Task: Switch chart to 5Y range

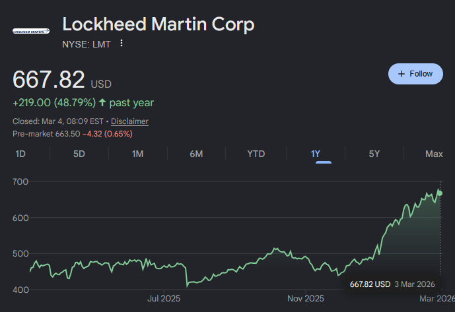Action: click(374, 154)
